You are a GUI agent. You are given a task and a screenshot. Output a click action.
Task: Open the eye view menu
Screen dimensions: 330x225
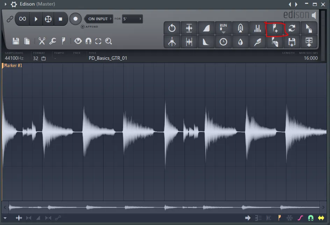click(78, 41)
